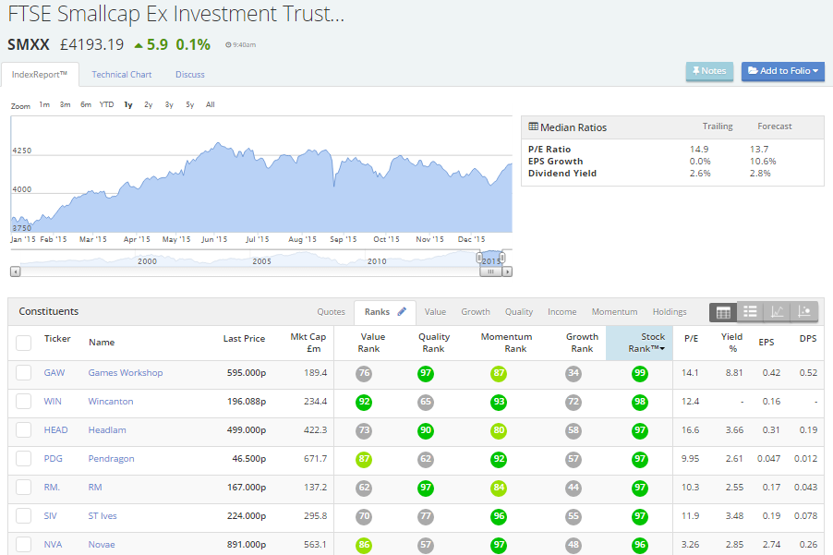This screenshot has height=555, width=833.
Task: Tick the NVA row checkbox
Action: (23, 545)
